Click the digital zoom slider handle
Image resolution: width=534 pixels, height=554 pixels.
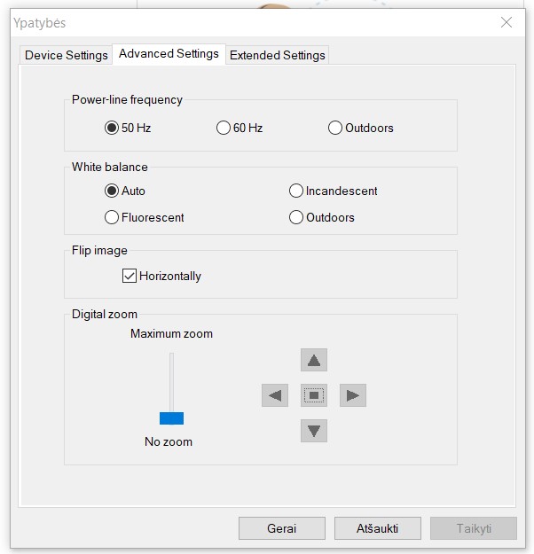coord(171,418)
